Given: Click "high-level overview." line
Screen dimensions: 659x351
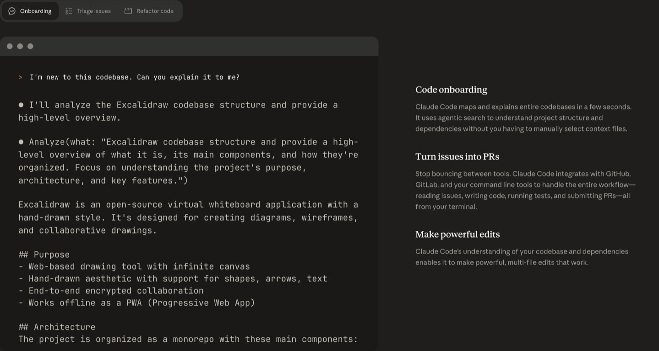Looking at the screenshot, I should click(70, 118).
